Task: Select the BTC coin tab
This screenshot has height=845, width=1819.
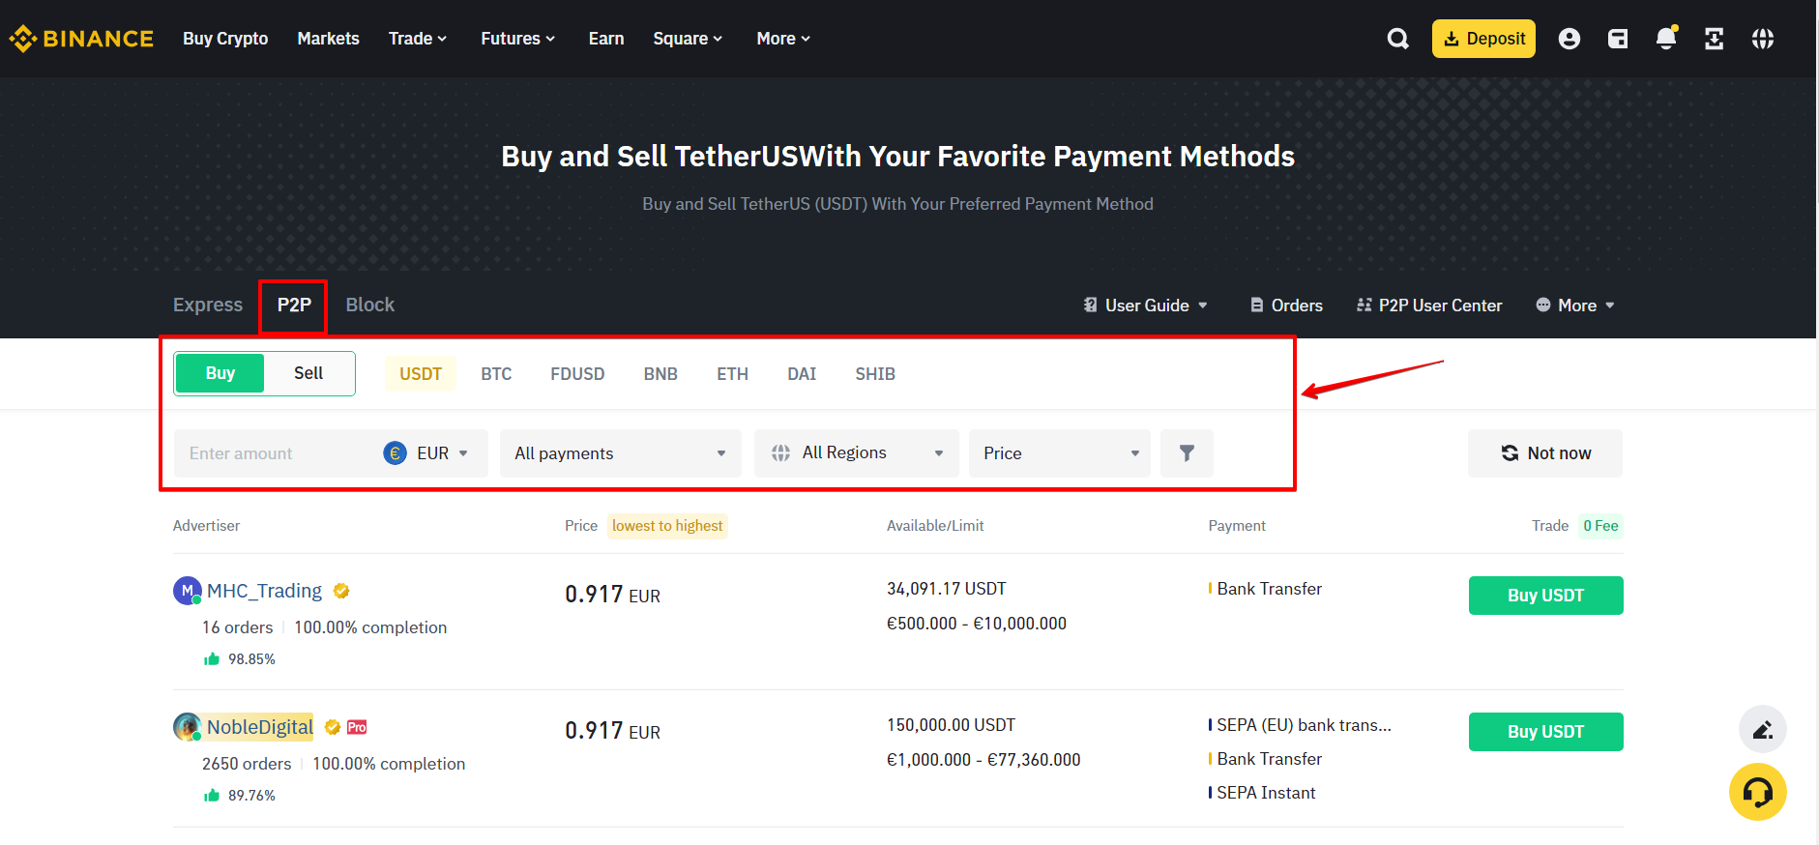Action: (x=496, y=374)
